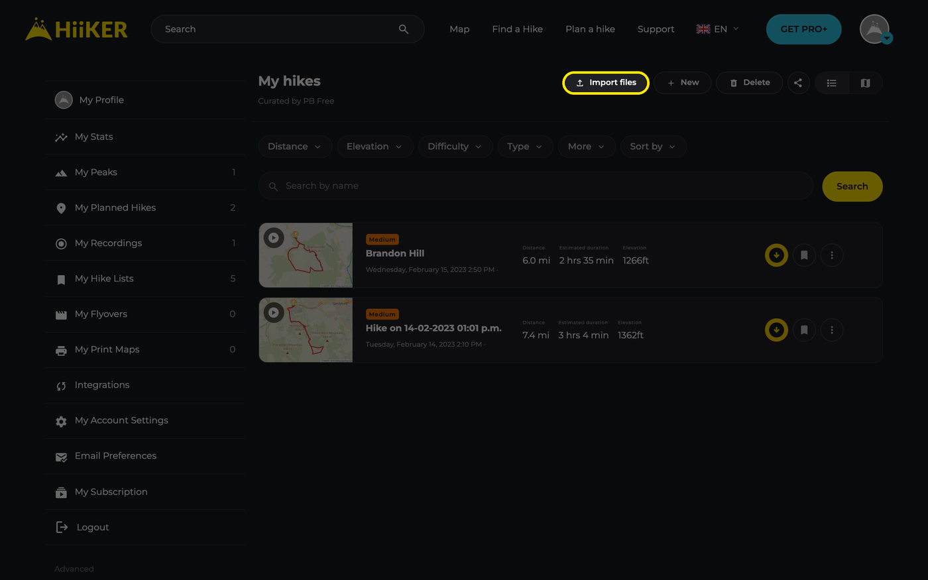Go to the Map page
The height and width of the screenshot is (580, 928).
(x=459, y=29)
